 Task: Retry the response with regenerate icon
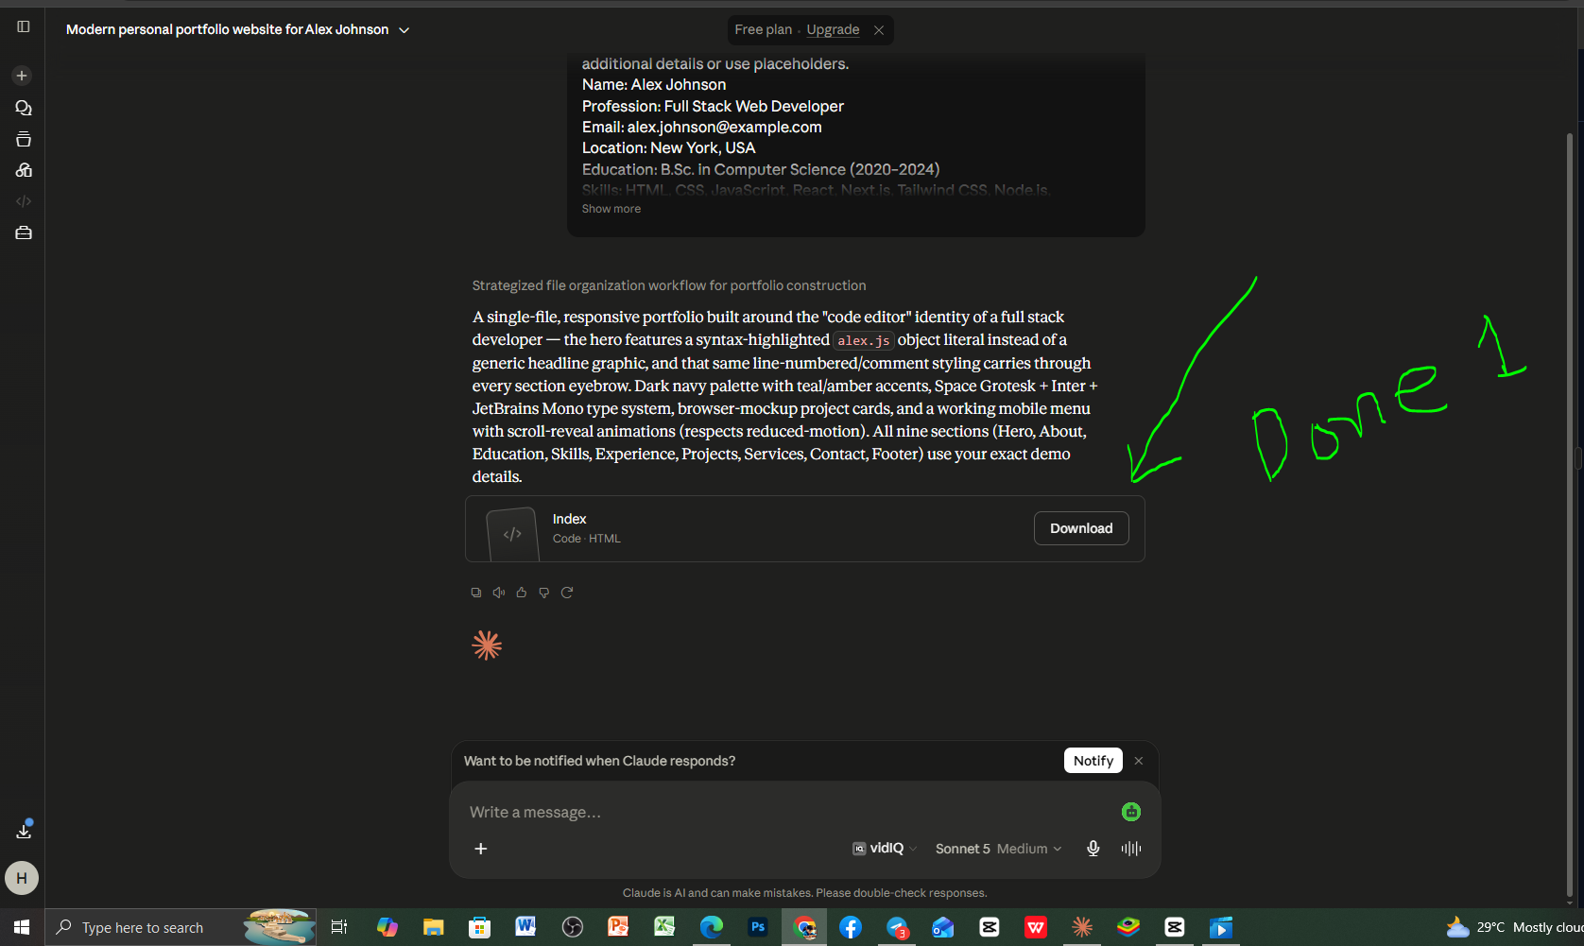[567, 593]
